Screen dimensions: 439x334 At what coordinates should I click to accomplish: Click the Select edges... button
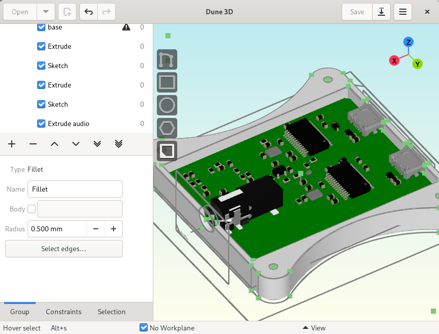[x=64, y=249]
